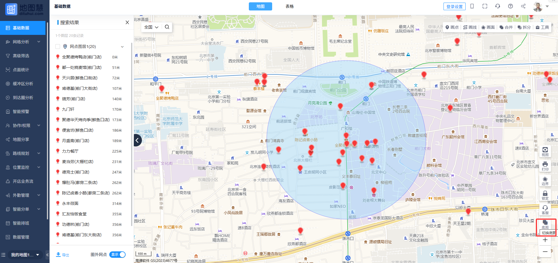Screen dimensions: 558x263
Task: Open the help question mark icon
Action: click(x=511, y=6)
